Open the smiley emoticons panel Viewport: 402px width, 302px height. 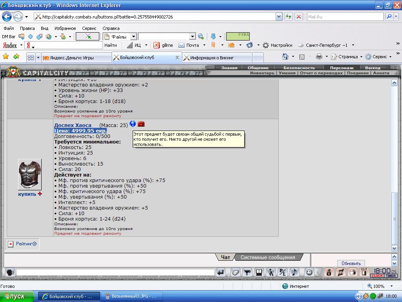[x=309, y=273]
